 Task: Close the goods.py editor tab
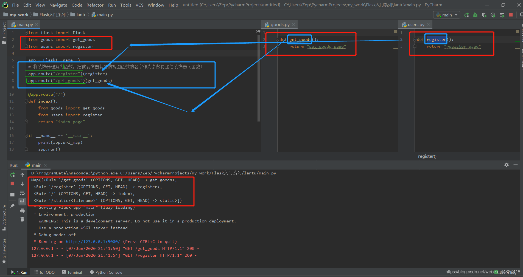[x=293, y=24]
